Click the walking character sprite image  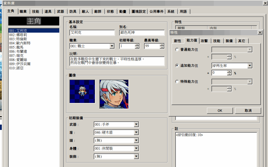pyautogui.click(x=82, y=91)
